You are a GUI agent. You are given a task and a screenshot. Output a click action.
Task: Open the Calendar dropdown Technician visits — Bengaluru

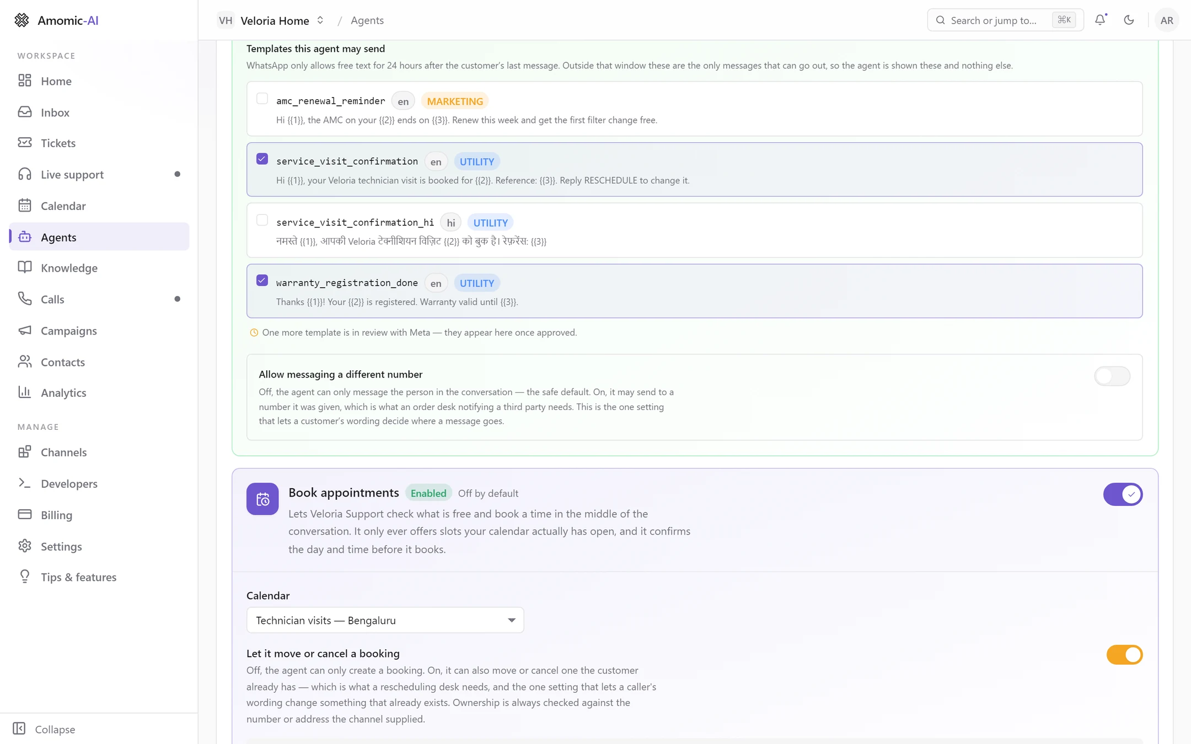pyautogui.click(x=385, y=620)
